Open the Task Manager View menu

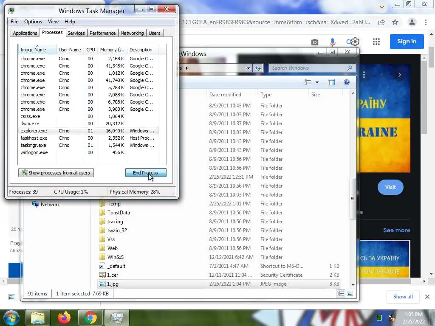click(53, 22)
